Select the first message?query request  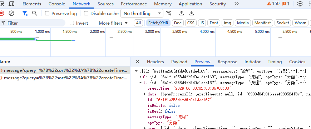coord(65,70)
